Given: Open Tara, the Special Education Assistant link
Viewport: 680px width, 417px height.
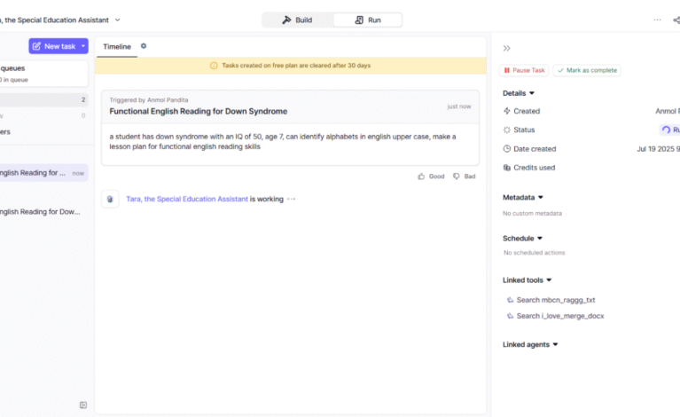Looking at the screenshot, I should [x=186, y=199].
